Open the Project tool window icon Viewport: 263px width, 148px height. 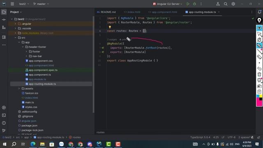(4, 12)
